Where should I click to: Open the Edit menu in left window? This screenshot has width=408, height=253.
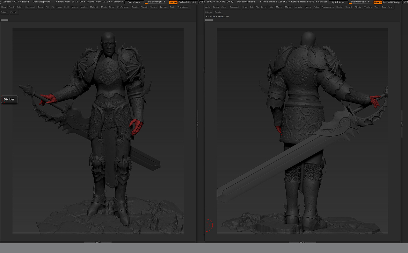pyautogui.click(x=47, y=7)
